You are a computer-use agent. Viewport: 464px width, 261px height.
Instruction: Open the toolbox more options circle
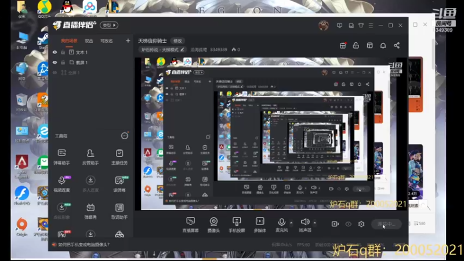[125, 136]
